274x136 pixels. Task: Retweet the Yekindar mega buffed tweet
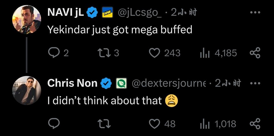click(x=104, y=53)
